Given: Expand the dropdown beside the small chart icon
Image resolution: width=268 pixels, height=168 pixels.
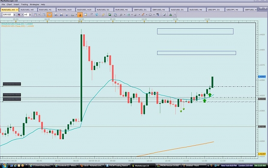Looking at the screenshot, I should tap(76, 15).
